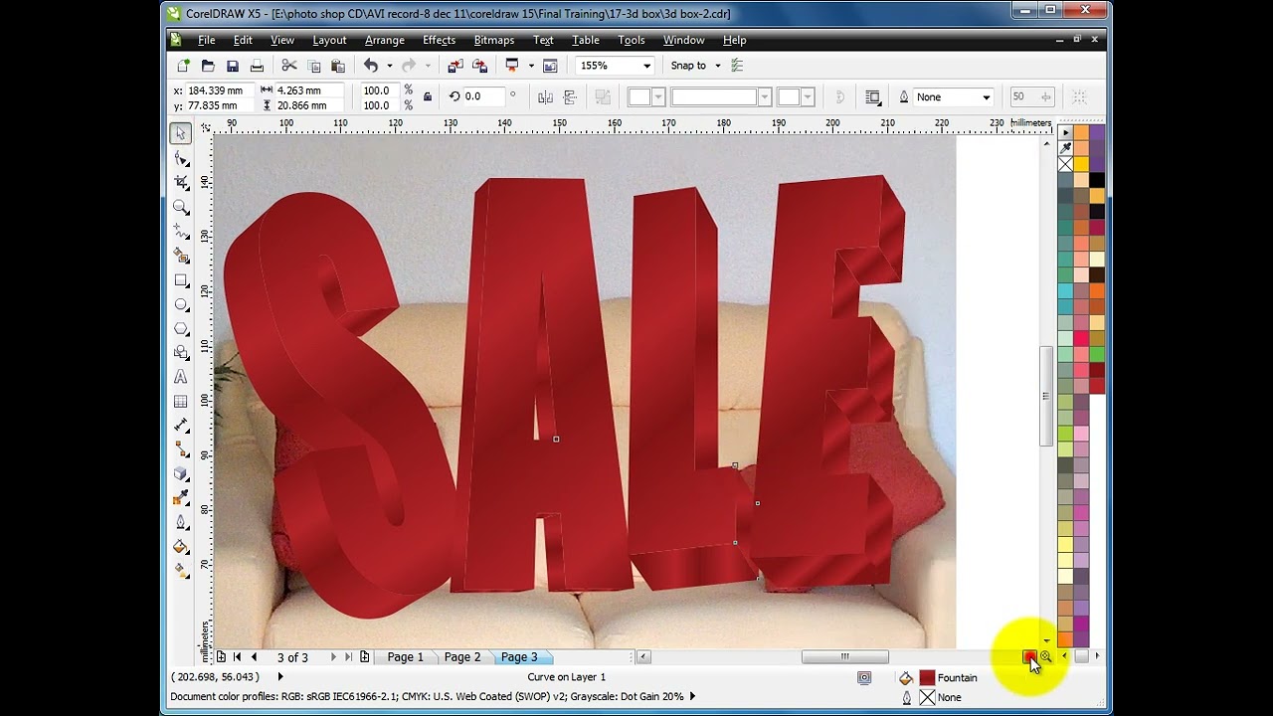
Task: Select the Outline Pen tool
Action: (180, 523)
